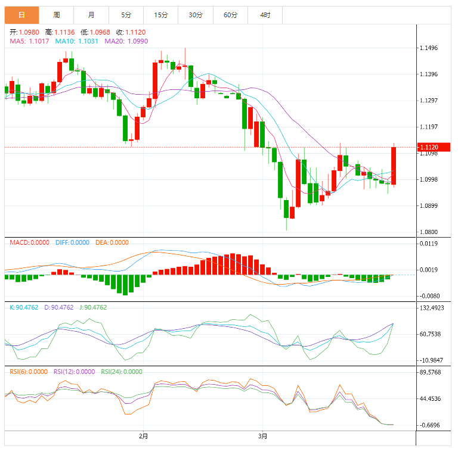Click the RSI(12) indicator label

point(74,372)
